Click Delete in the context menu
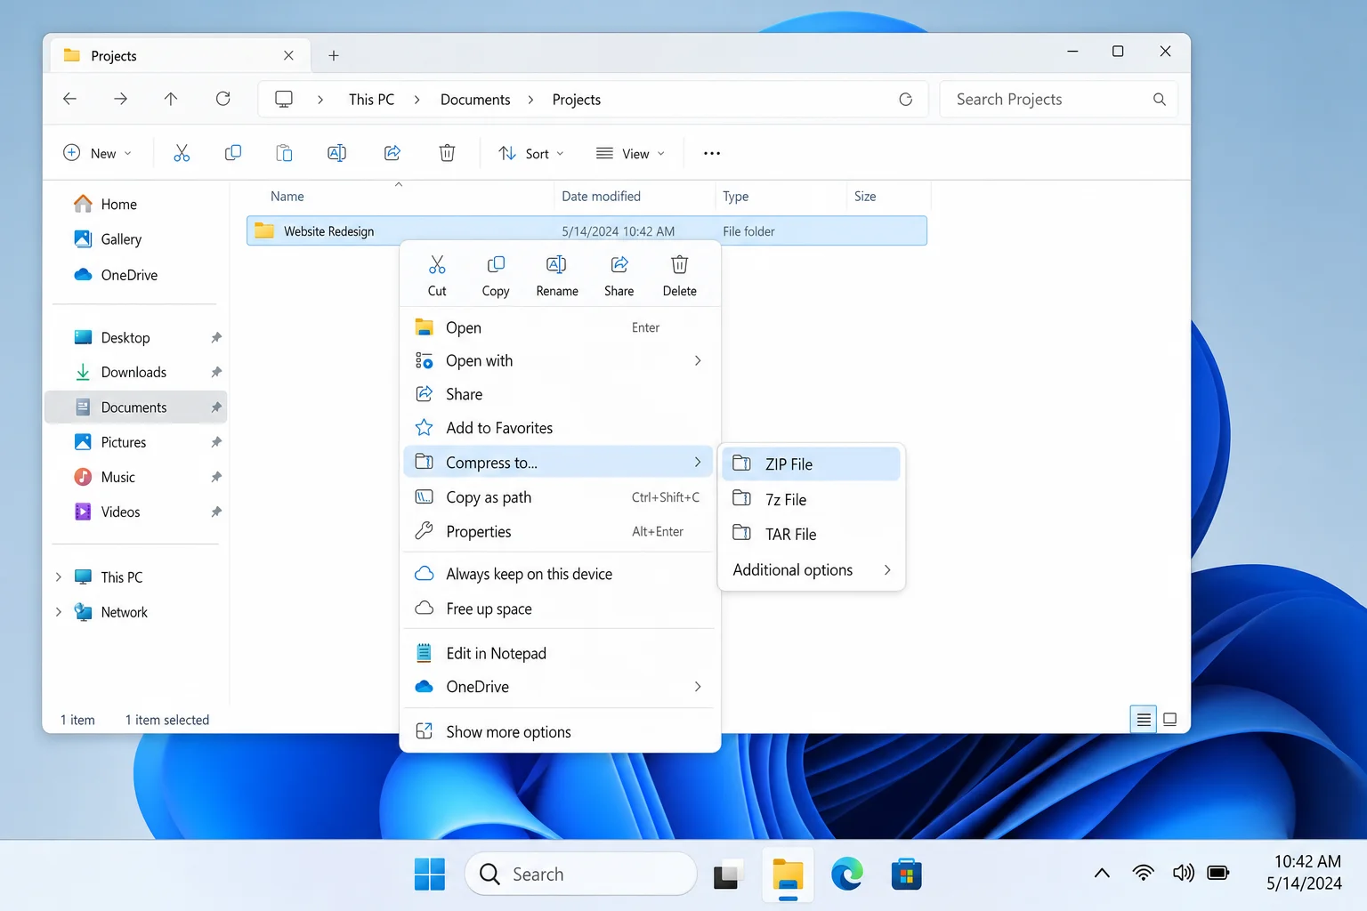1367x911 pixels. 680,276
